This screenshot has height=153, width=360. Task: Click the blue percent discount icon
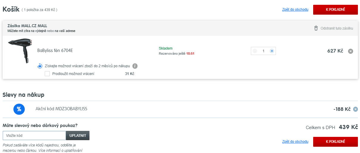(x=19, y=109)
